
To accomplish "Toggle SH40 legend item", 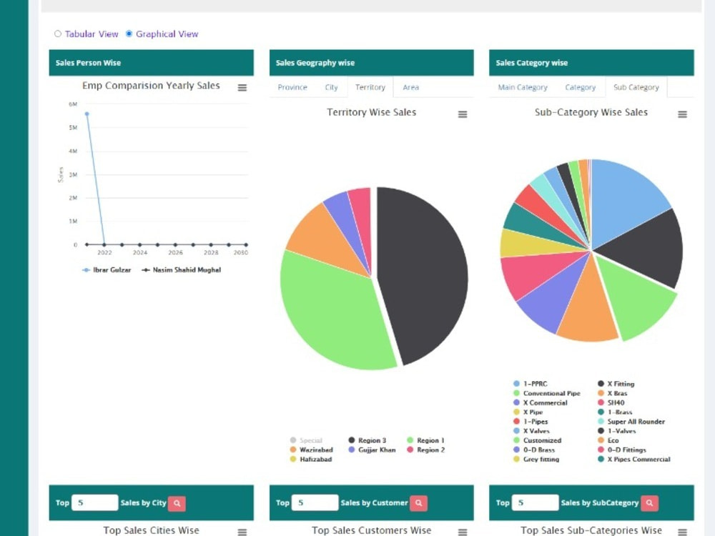I will tap(611, 403).
